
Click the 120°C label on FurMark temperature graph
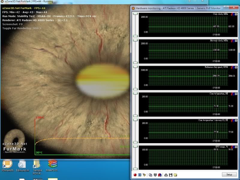click(40, 117)
